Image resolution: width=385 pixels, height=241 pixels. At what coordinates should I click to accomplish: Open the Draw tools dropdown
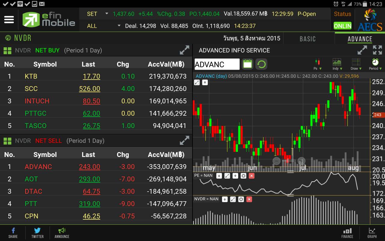coord(356,64)
